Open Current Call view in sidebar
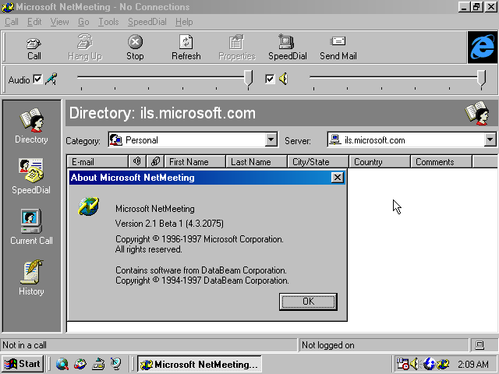Screen dimensions: 499x374 click(x=31, y=227)
